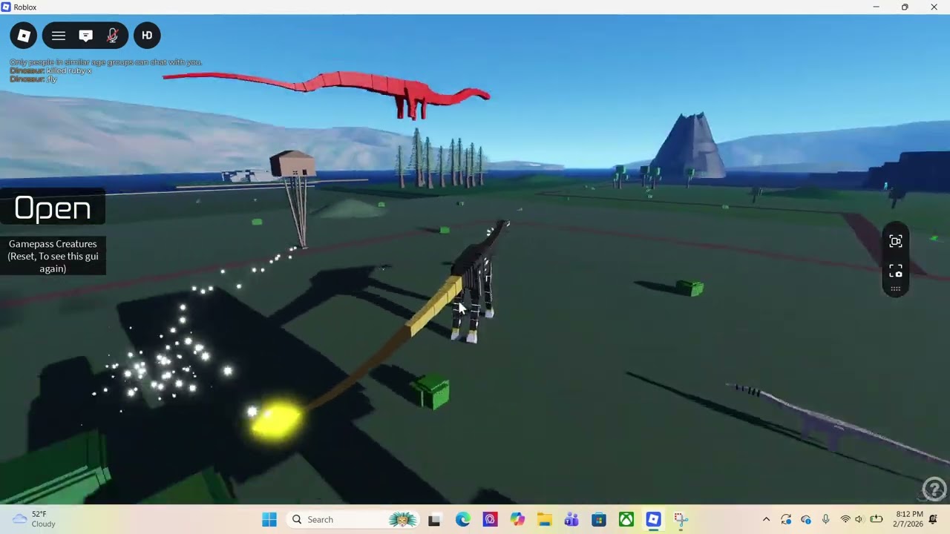
Task: Open the notification bell in the tray
Action: point(933,520)
